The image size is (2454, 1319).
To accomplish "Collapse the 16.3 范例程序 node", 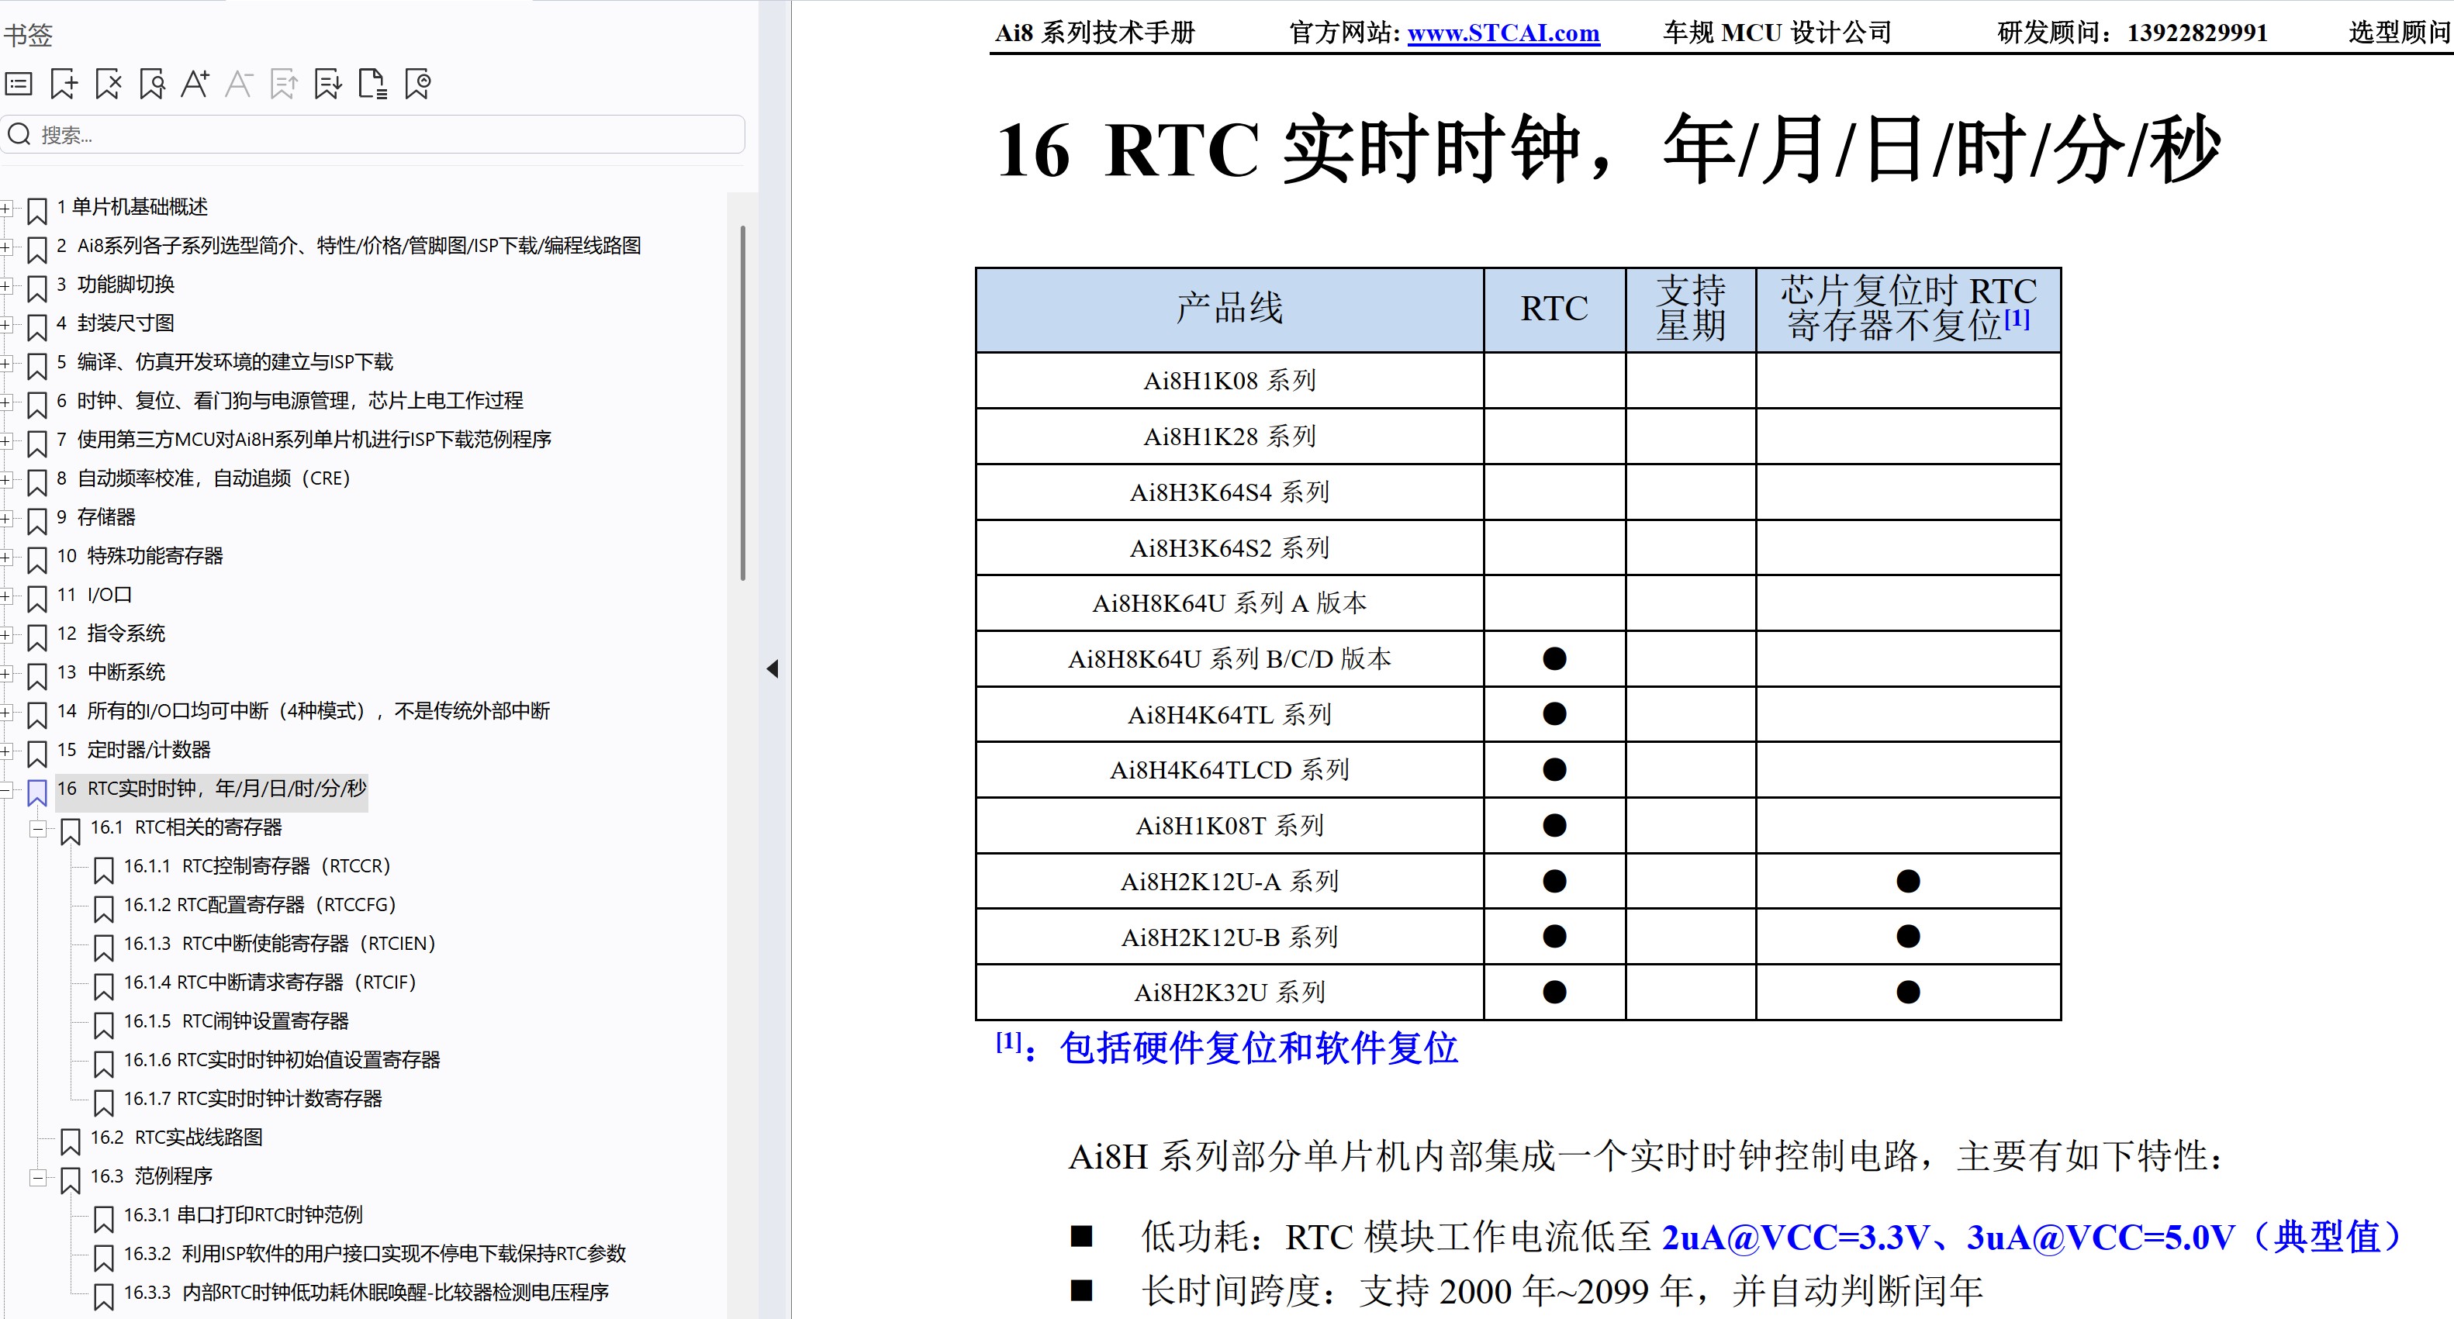I will (x=38, y=1178).
